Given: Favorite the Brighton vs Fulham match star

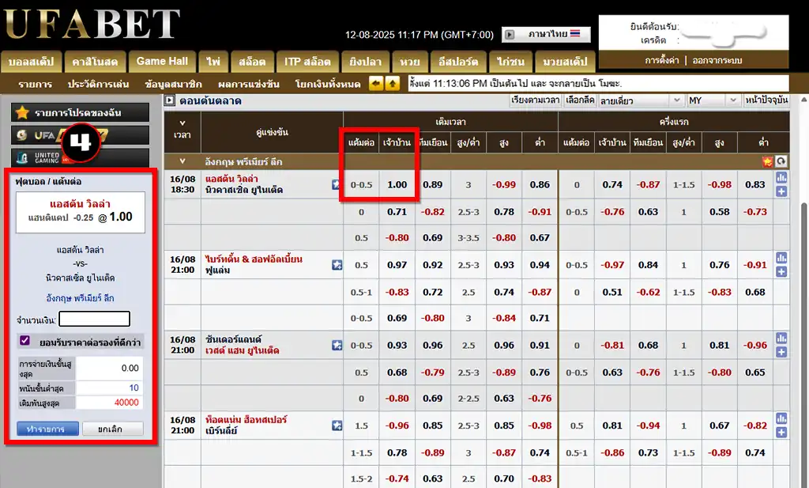Looking at the screenshot, I should pyautogui.click(x=337, y=265).
